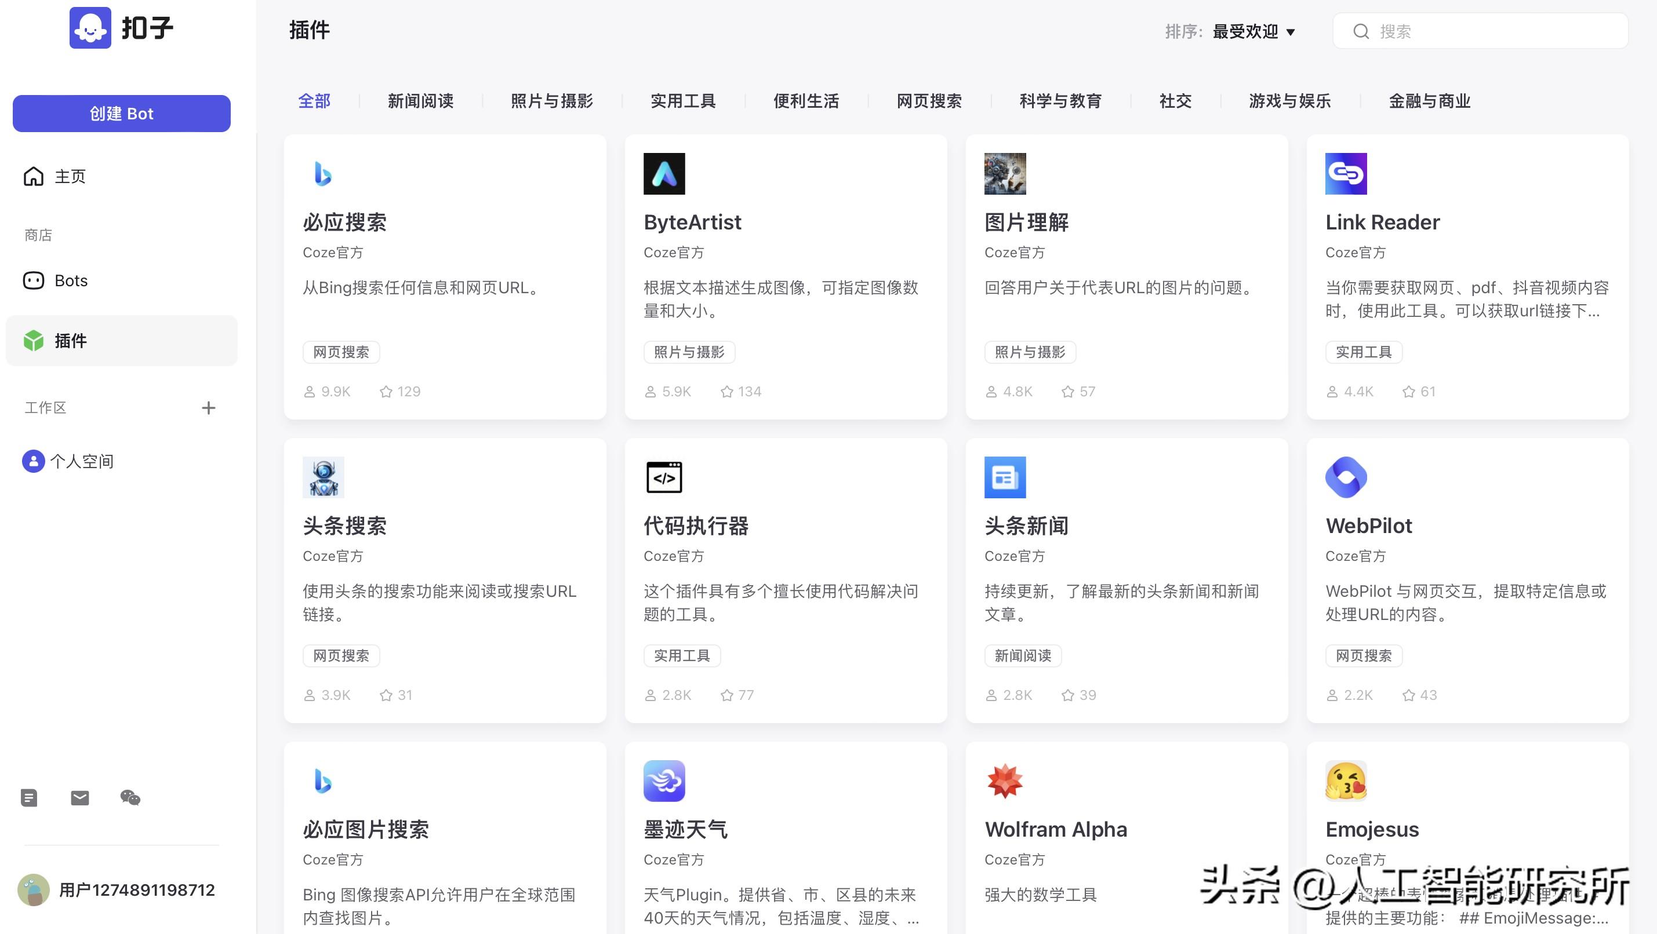Add a new workspace with plus icon
The width and height of the screenshot is (1657, 934).
pyautogui.click(x=208, y=407)
